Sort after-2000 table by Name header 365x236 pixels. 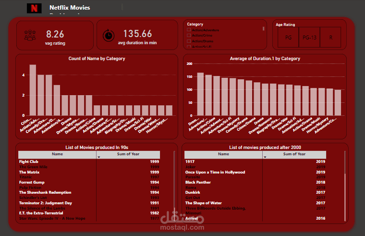(x=223, y=154)
